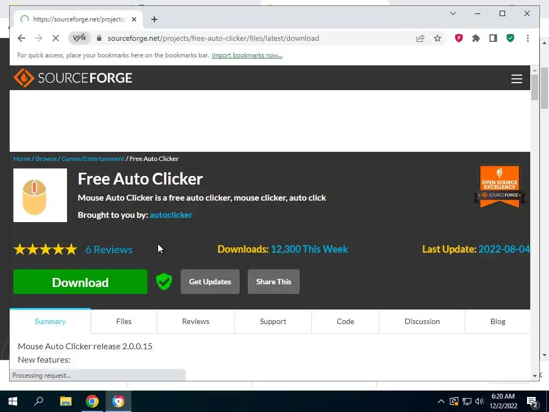Open the Code tab
The width and height of the screenshot is (549, 412).
345,321
